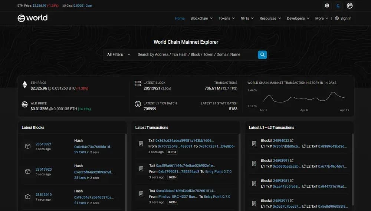Screen dimensions: 371x211
Task: Click the Latest L1→L2 Transactions panel scrollbar
Action: click(353, 170)
